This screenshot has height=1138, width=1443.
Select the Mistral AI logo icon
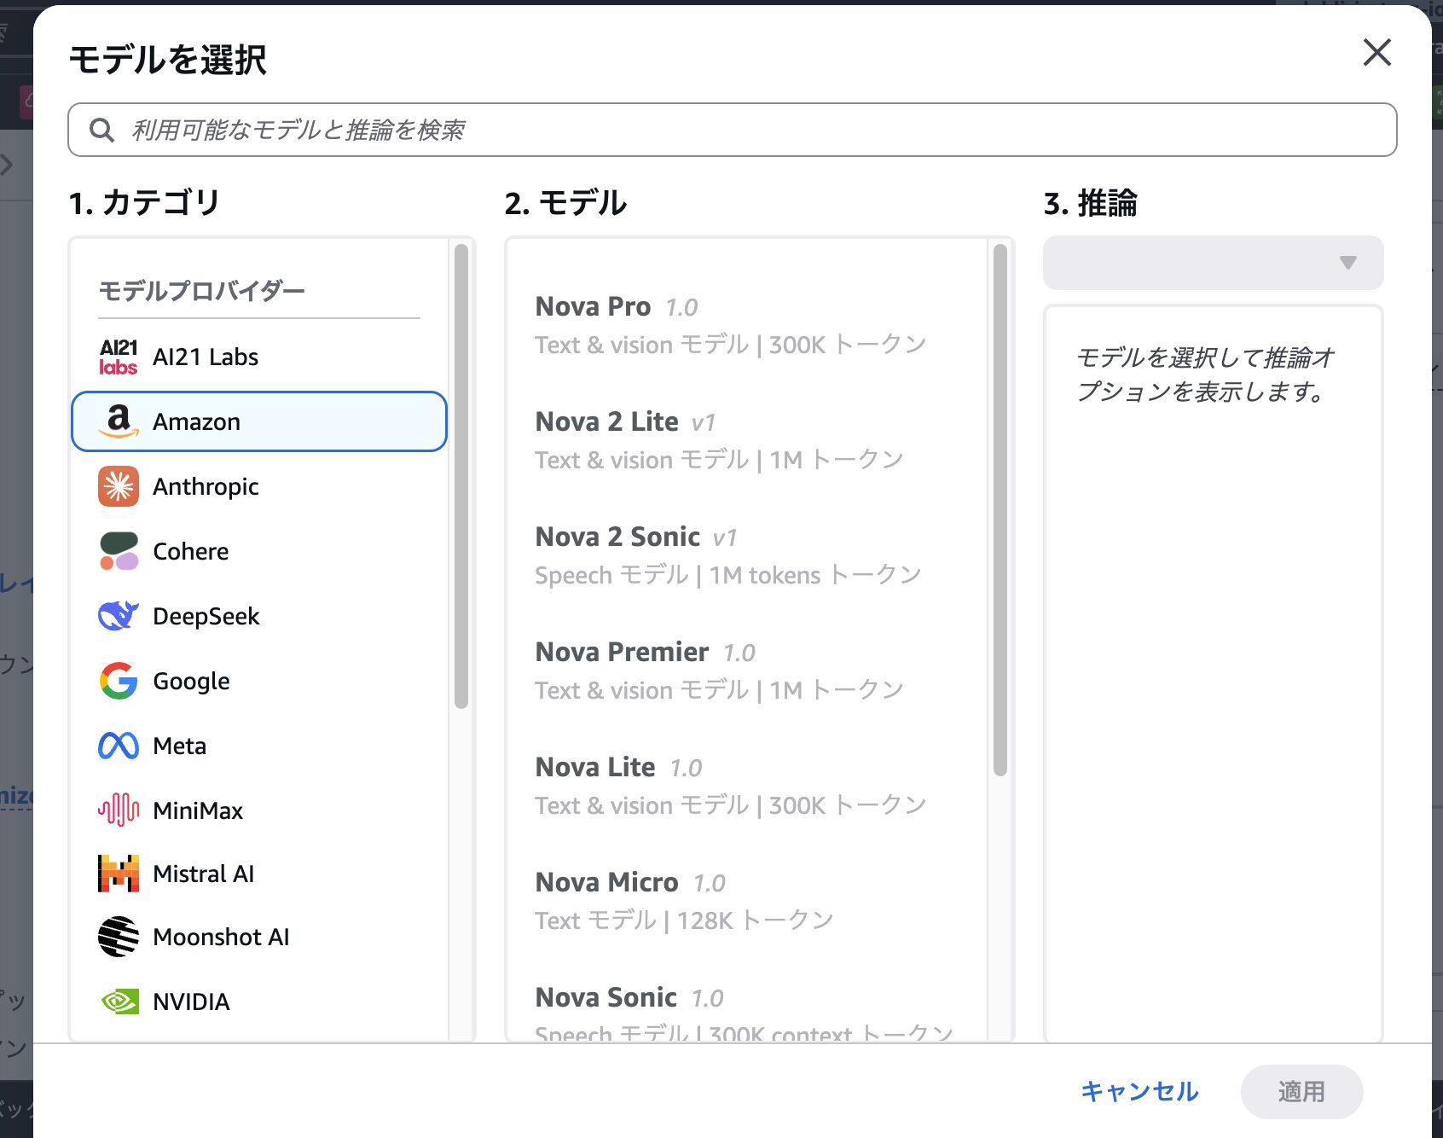pyautogui.click(x=119, y=874)
